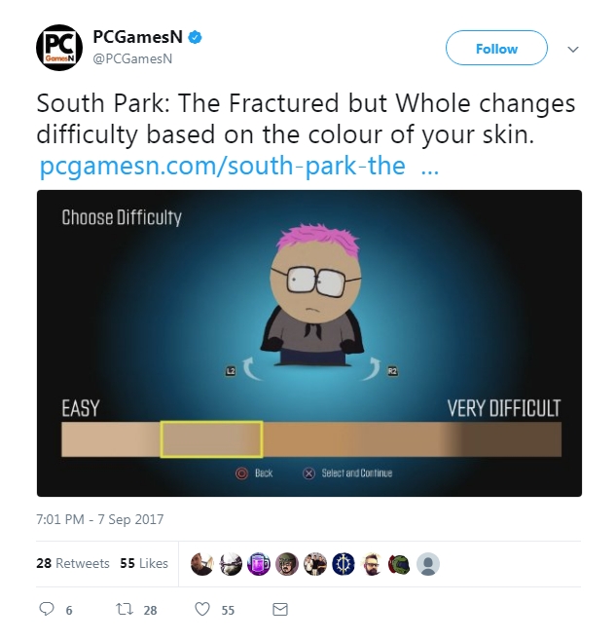Viewport: 616px width, 641px height.
Task: Expand the tweet options chevron menu
Action: (573, 50)
